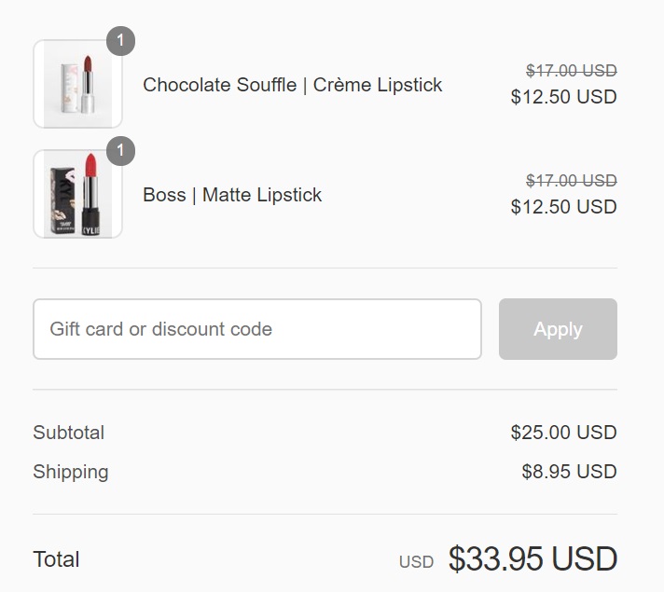The height and width of the screenshot is (592, 664).
Task: Select the Boss Matte Lipstick name
Action: tap(232, 195)
